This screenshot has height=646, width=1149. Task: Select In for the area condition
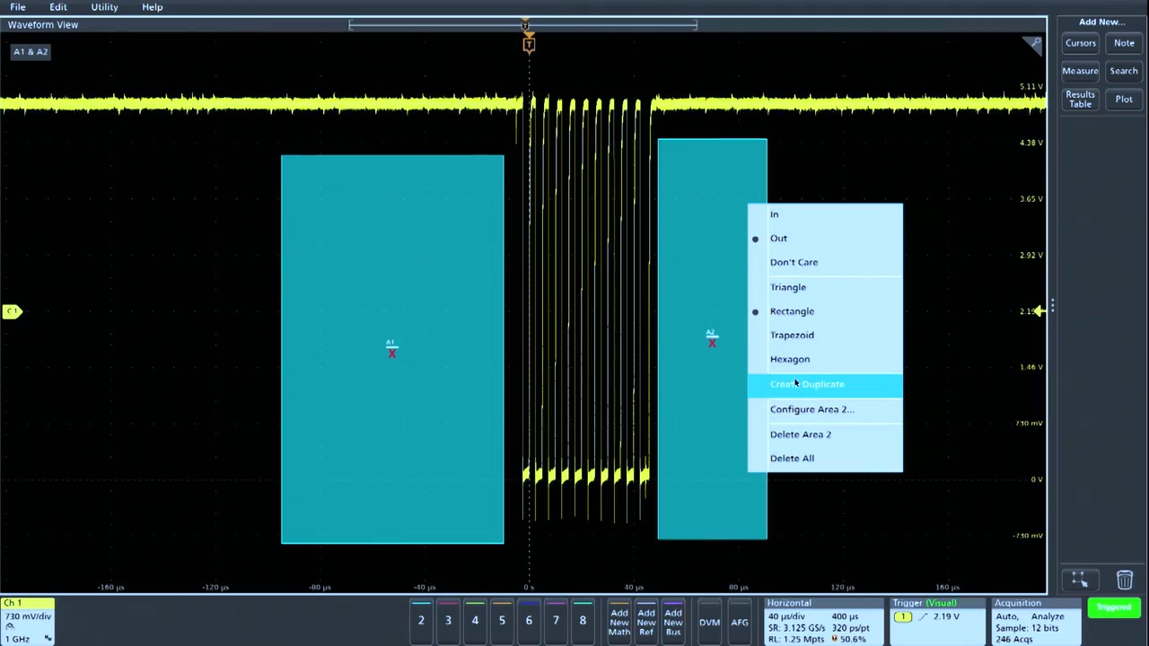pos(825,214)
